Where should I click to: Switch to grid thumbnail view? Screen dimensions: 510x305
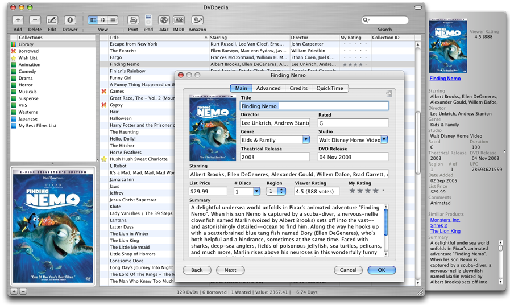tap(103, 20)
